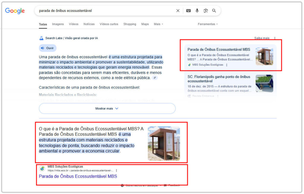Expand AI overview with Mostrar mais

[107, 109]
